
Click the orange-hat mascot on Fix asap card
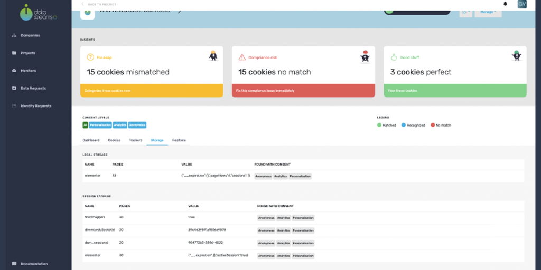[213, 56]
